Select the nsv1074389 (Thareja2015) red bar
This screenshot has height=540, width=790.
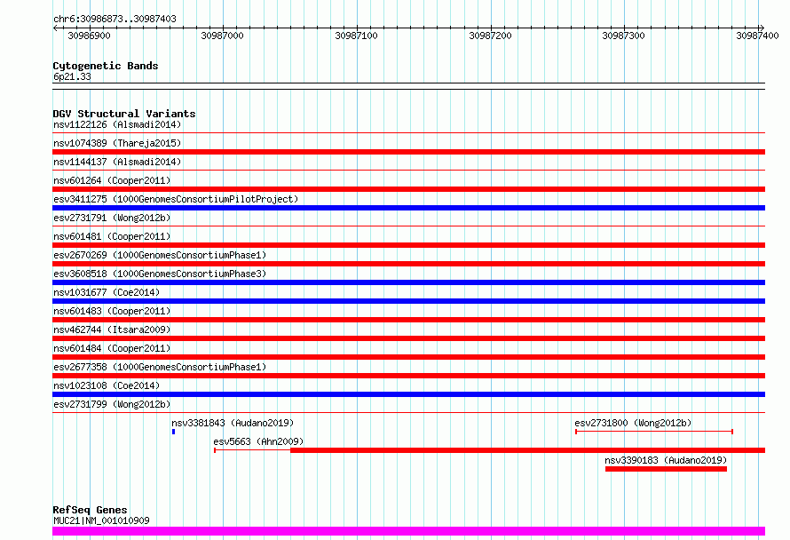[408, 152]
